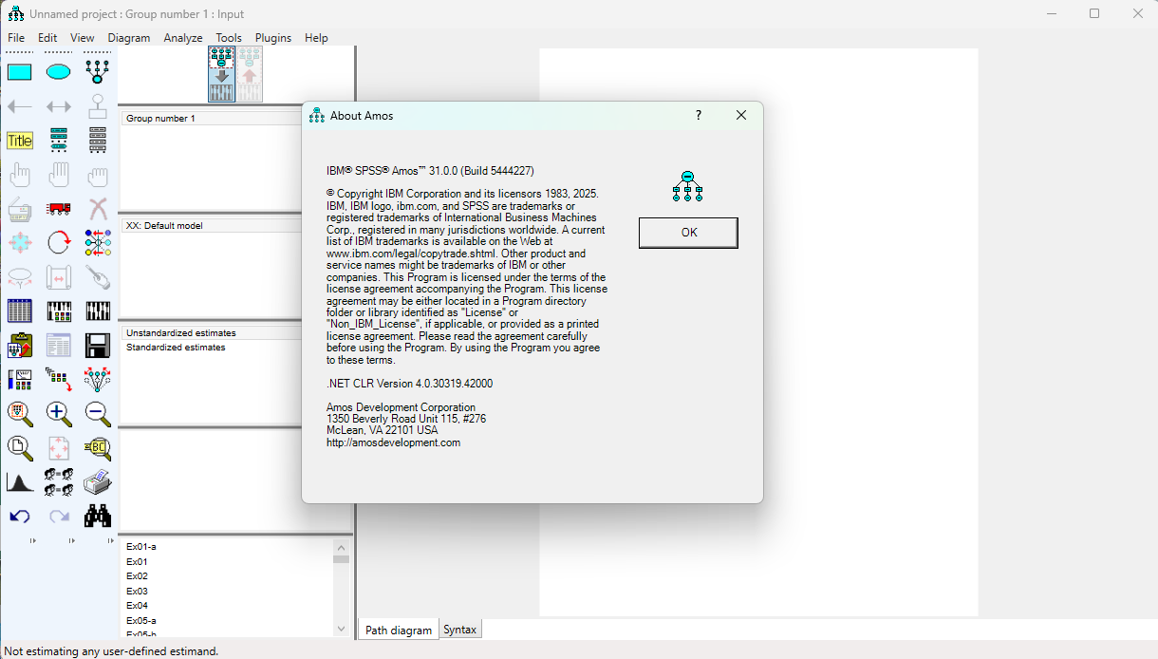Click the floppy disk Save path diagram icon
Image resolution: width=1158 pixels, height=659 pixels.
[x=98, y=346]
